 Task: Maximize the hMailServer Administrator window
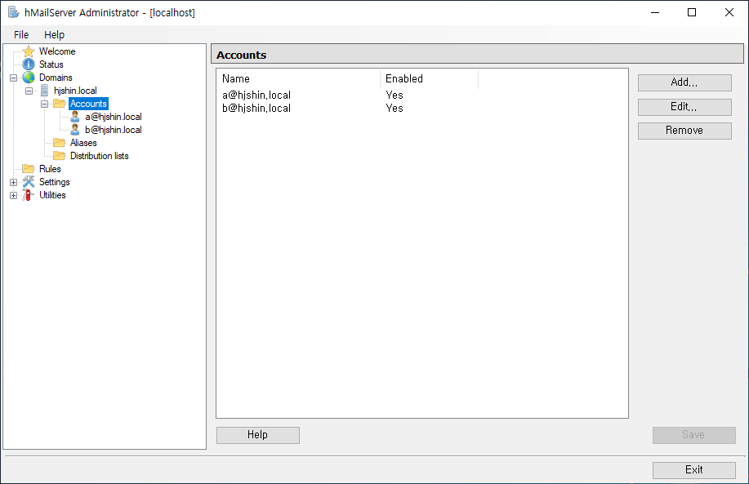pyautogui.click(x=692, y=12)
